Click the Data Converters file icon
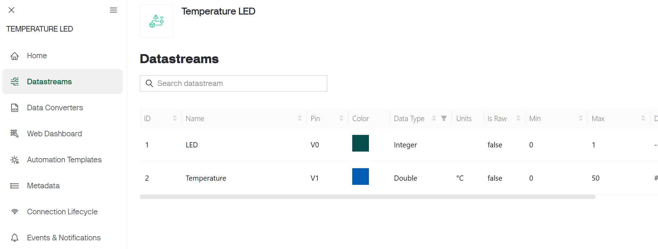The image size is (658, 249). coord(15,108)
